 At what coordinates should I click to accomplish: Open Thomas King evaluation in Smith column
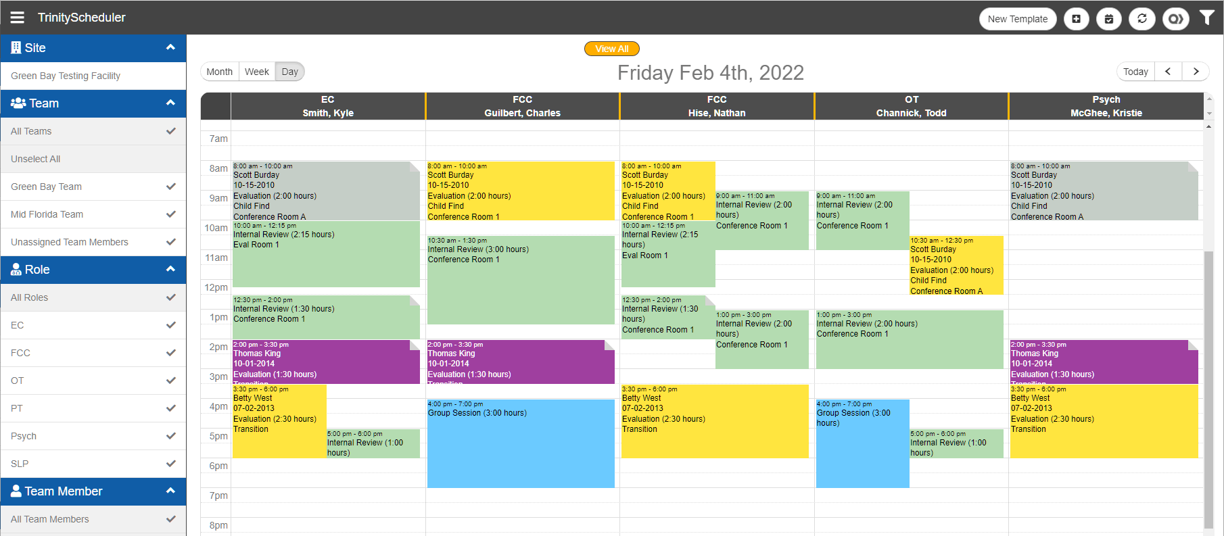[326, 362]
